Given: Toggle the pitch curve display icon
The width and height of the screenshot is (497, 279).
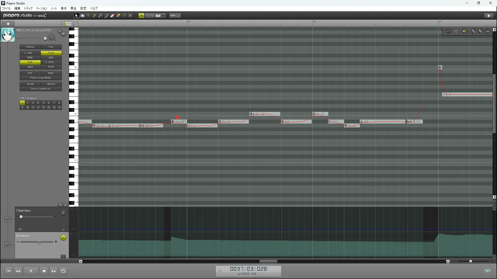Looking at the screenshot, I should coord(448,31).
